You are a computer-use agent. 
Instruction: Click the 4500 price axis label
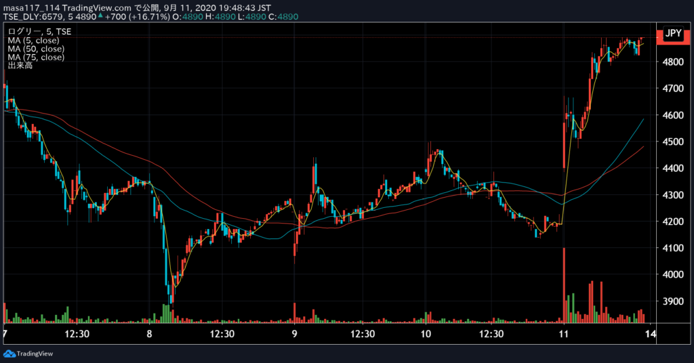tap(673, 142)
